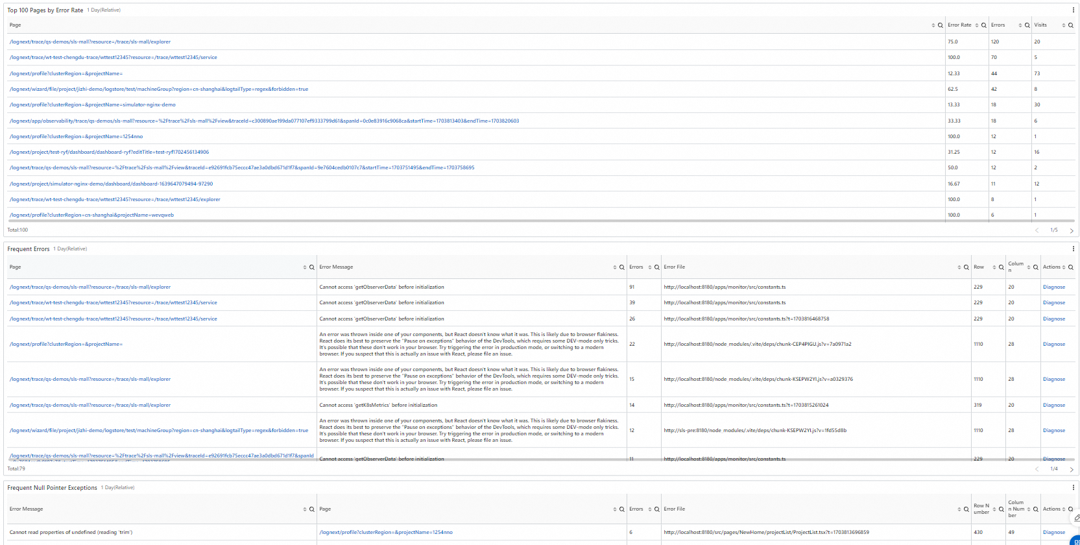Open the simulator-nginx-demo profile page link

point(93,104)
